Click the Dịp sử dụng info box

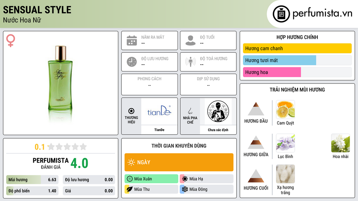point(208,84)
